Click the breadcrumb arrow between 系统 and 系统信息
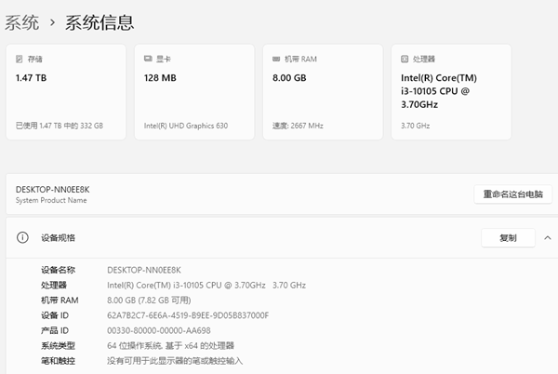The image size is (558, 374). coord(52,21)
